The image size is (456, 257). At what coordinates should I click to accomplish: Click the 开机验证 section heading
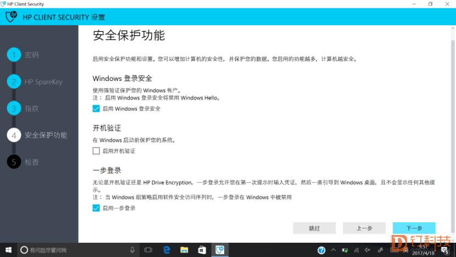[107, 128]
